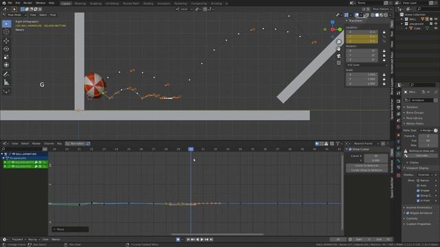Enable solid viewport shading
This screenshot has height=247, width=440.
pos(377,15)
